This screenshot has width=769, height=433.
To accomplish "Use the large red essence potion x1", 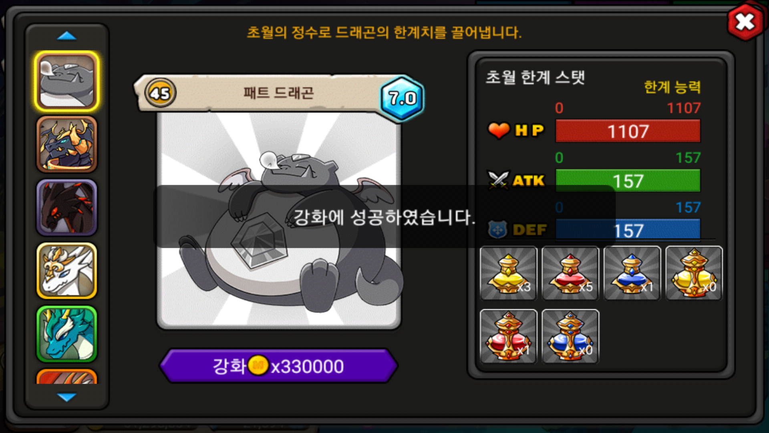I will pyautogui.click(x=508, y=336).
